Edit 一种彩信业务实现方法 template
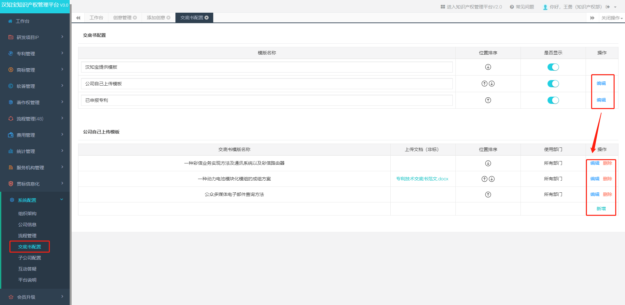Viewport: 625px width, 305px height. 595,163
